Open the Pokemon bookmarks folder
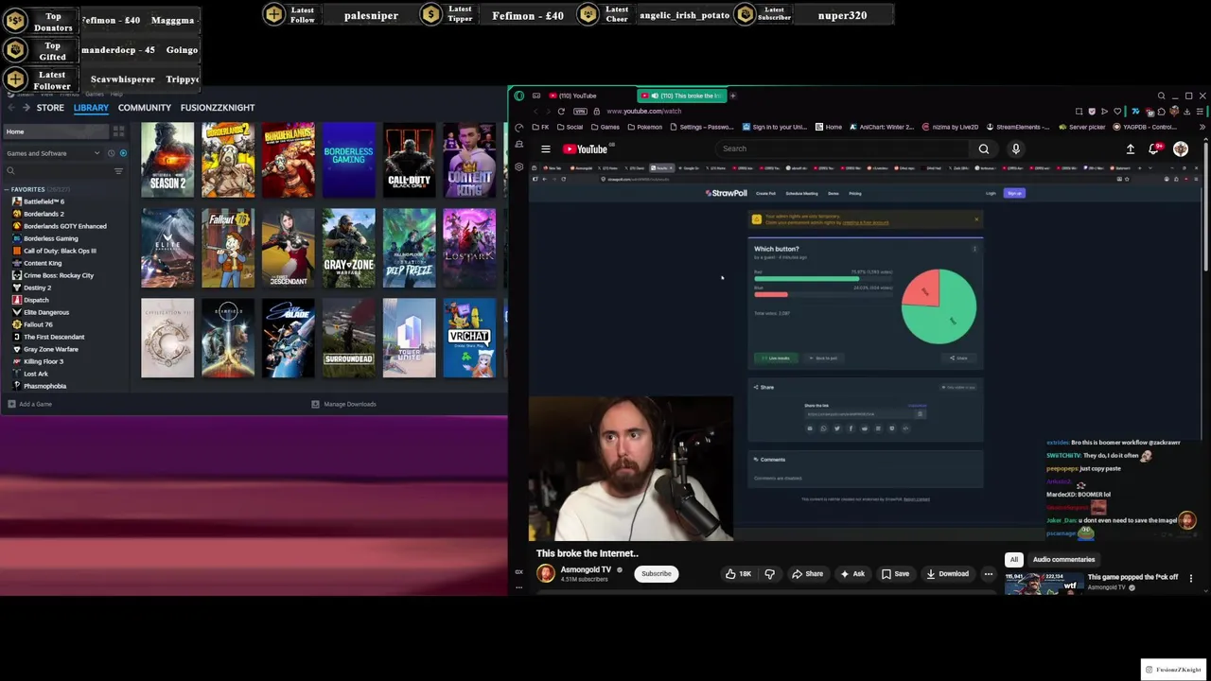The image size is (1211, 681). 643,127
